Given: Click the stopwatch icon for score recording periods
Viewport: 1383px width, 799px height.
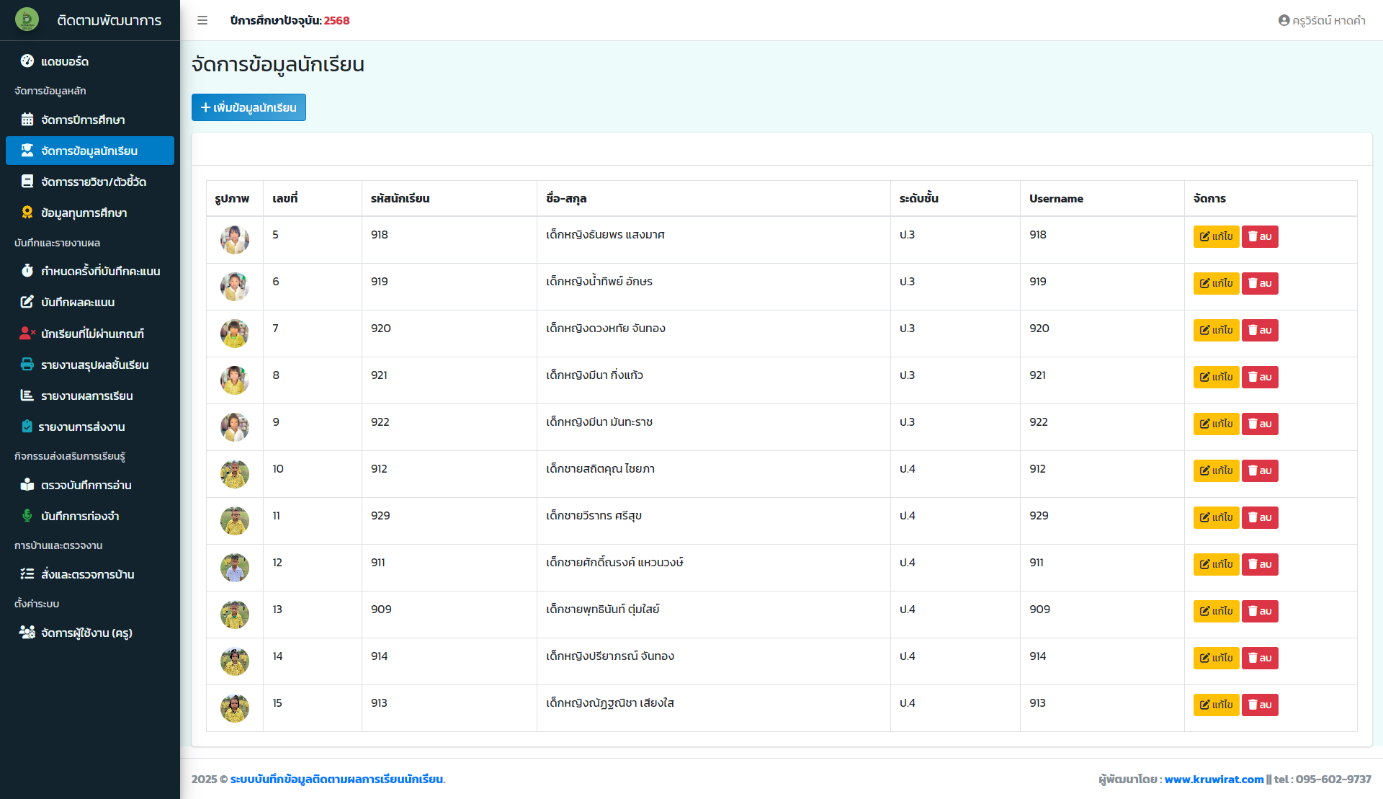Looking at the screenshot, I should point(27,271).
